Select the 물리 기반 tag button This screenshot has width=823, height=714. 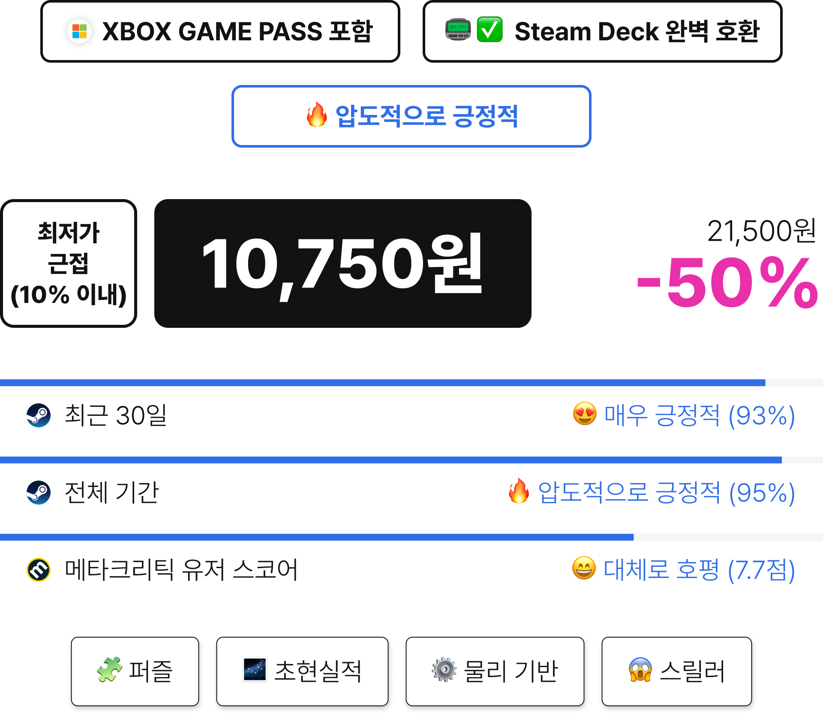point(495,671)
